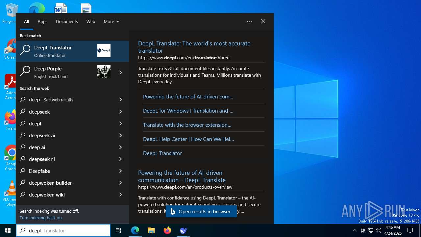Expand the deepwoken wiki suggestion chevron

pyautogui.click(x=120, y=195)
